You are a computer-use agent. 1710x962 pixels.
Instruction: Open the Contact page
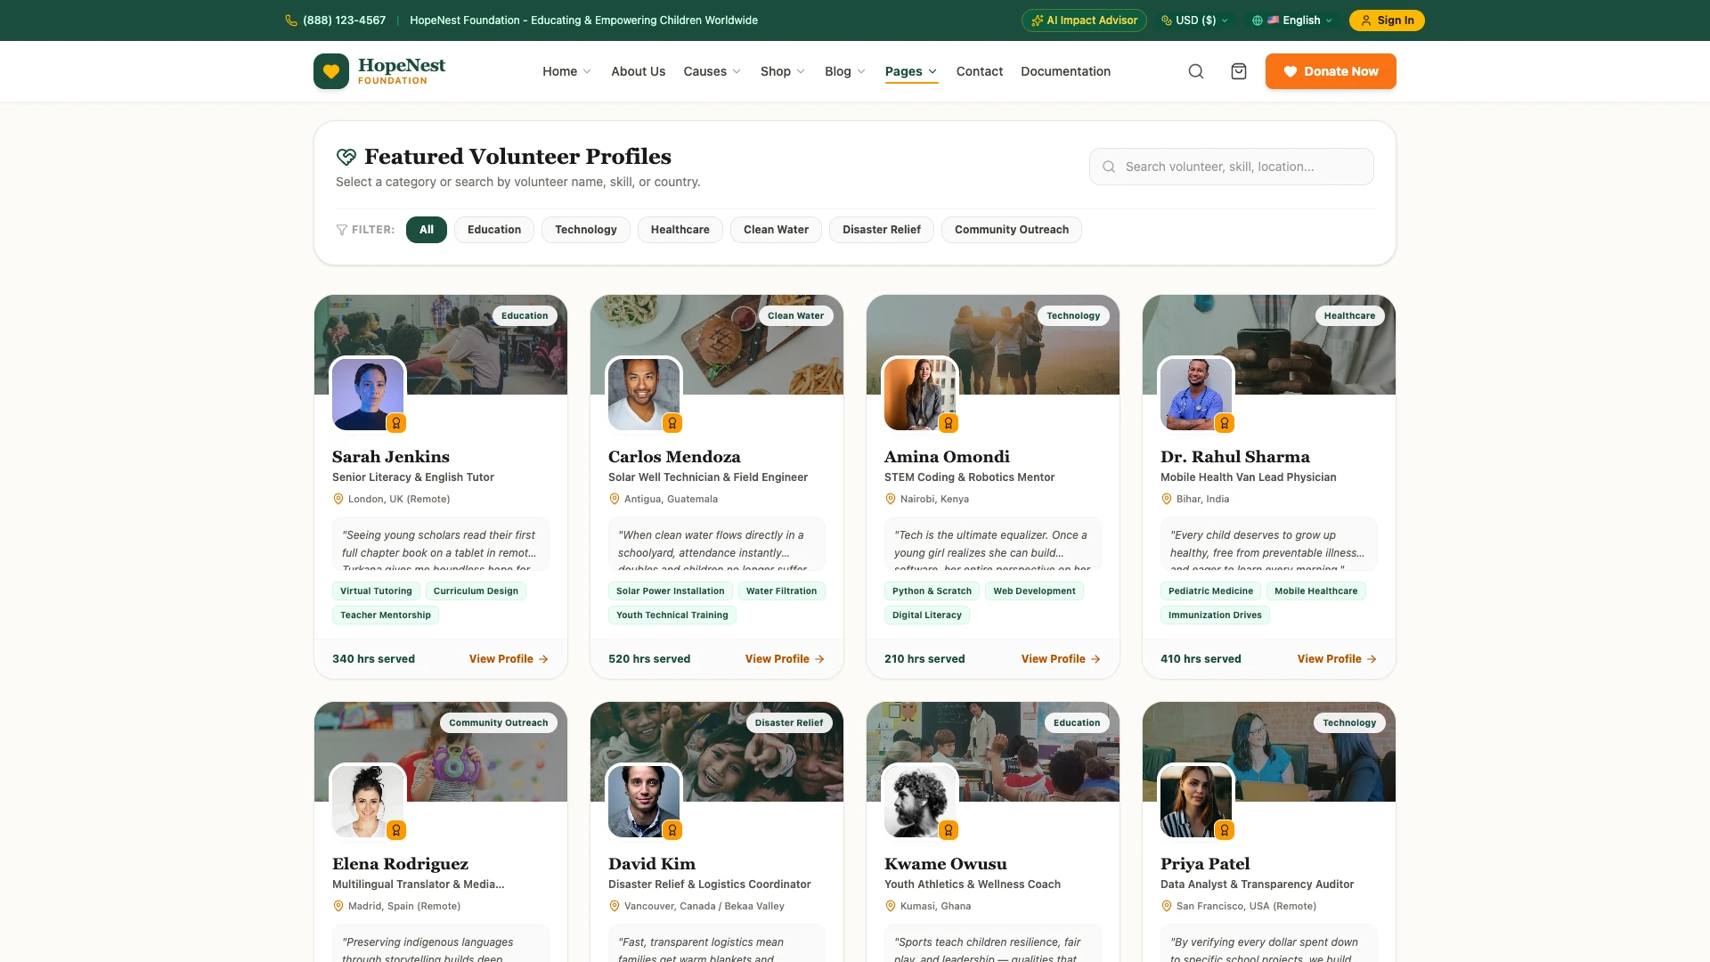click(980, 71)
